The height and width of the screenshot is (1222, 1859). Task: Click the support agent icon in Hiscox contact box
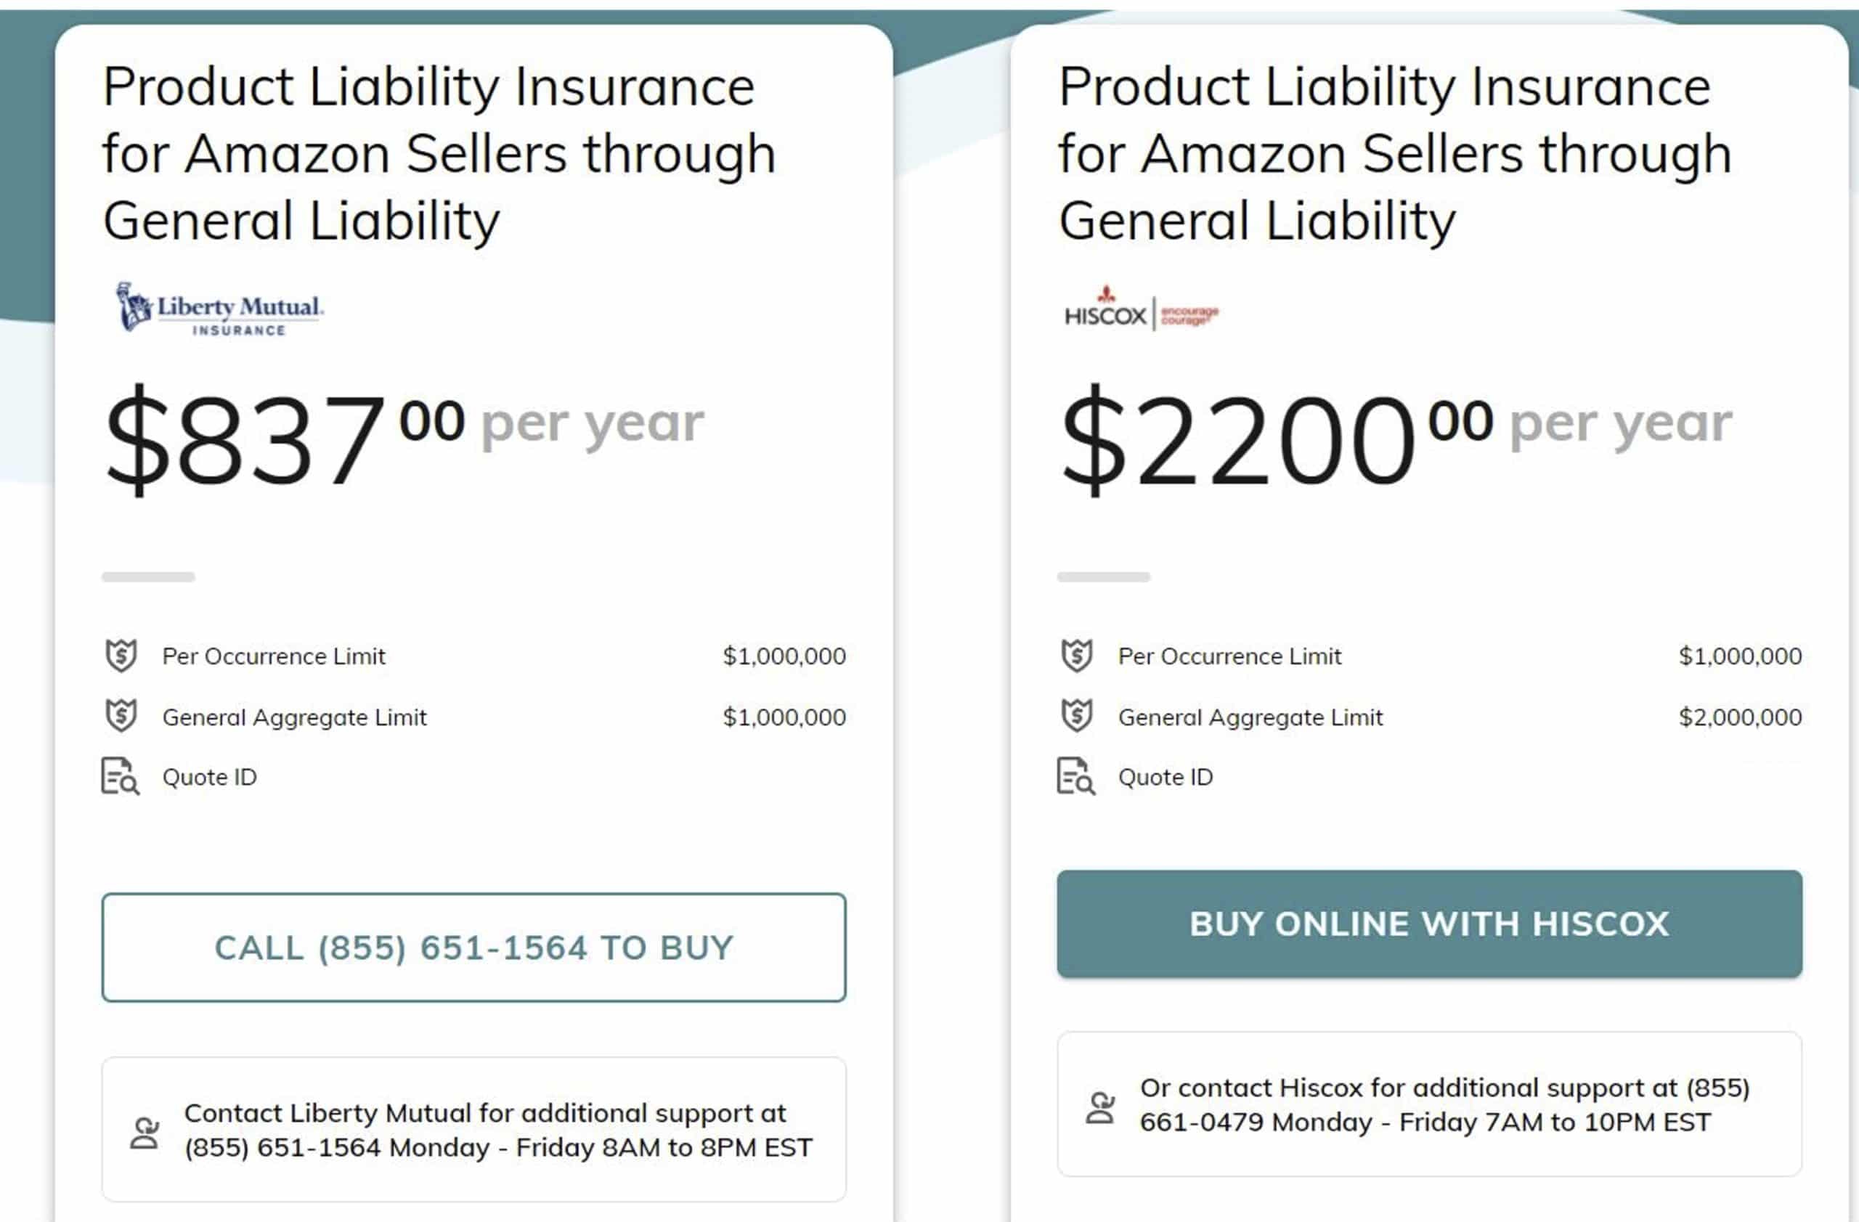(x=1101, y=1107)
